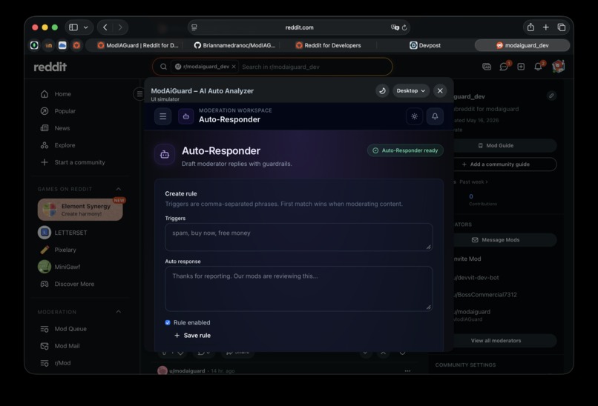The width and height of the screenshot is (598, 406).
Task: Open the Reddit notifications bell
Action: click(538, 67)
